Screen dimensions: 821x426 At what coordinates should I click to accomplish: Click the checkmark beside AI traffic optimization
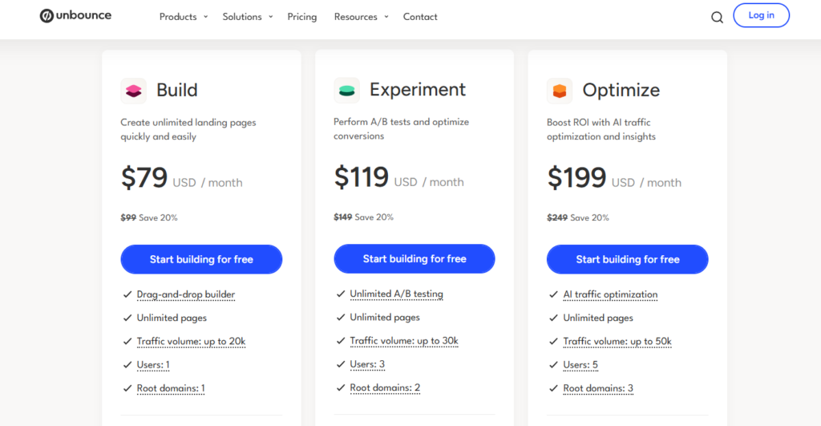553,294
